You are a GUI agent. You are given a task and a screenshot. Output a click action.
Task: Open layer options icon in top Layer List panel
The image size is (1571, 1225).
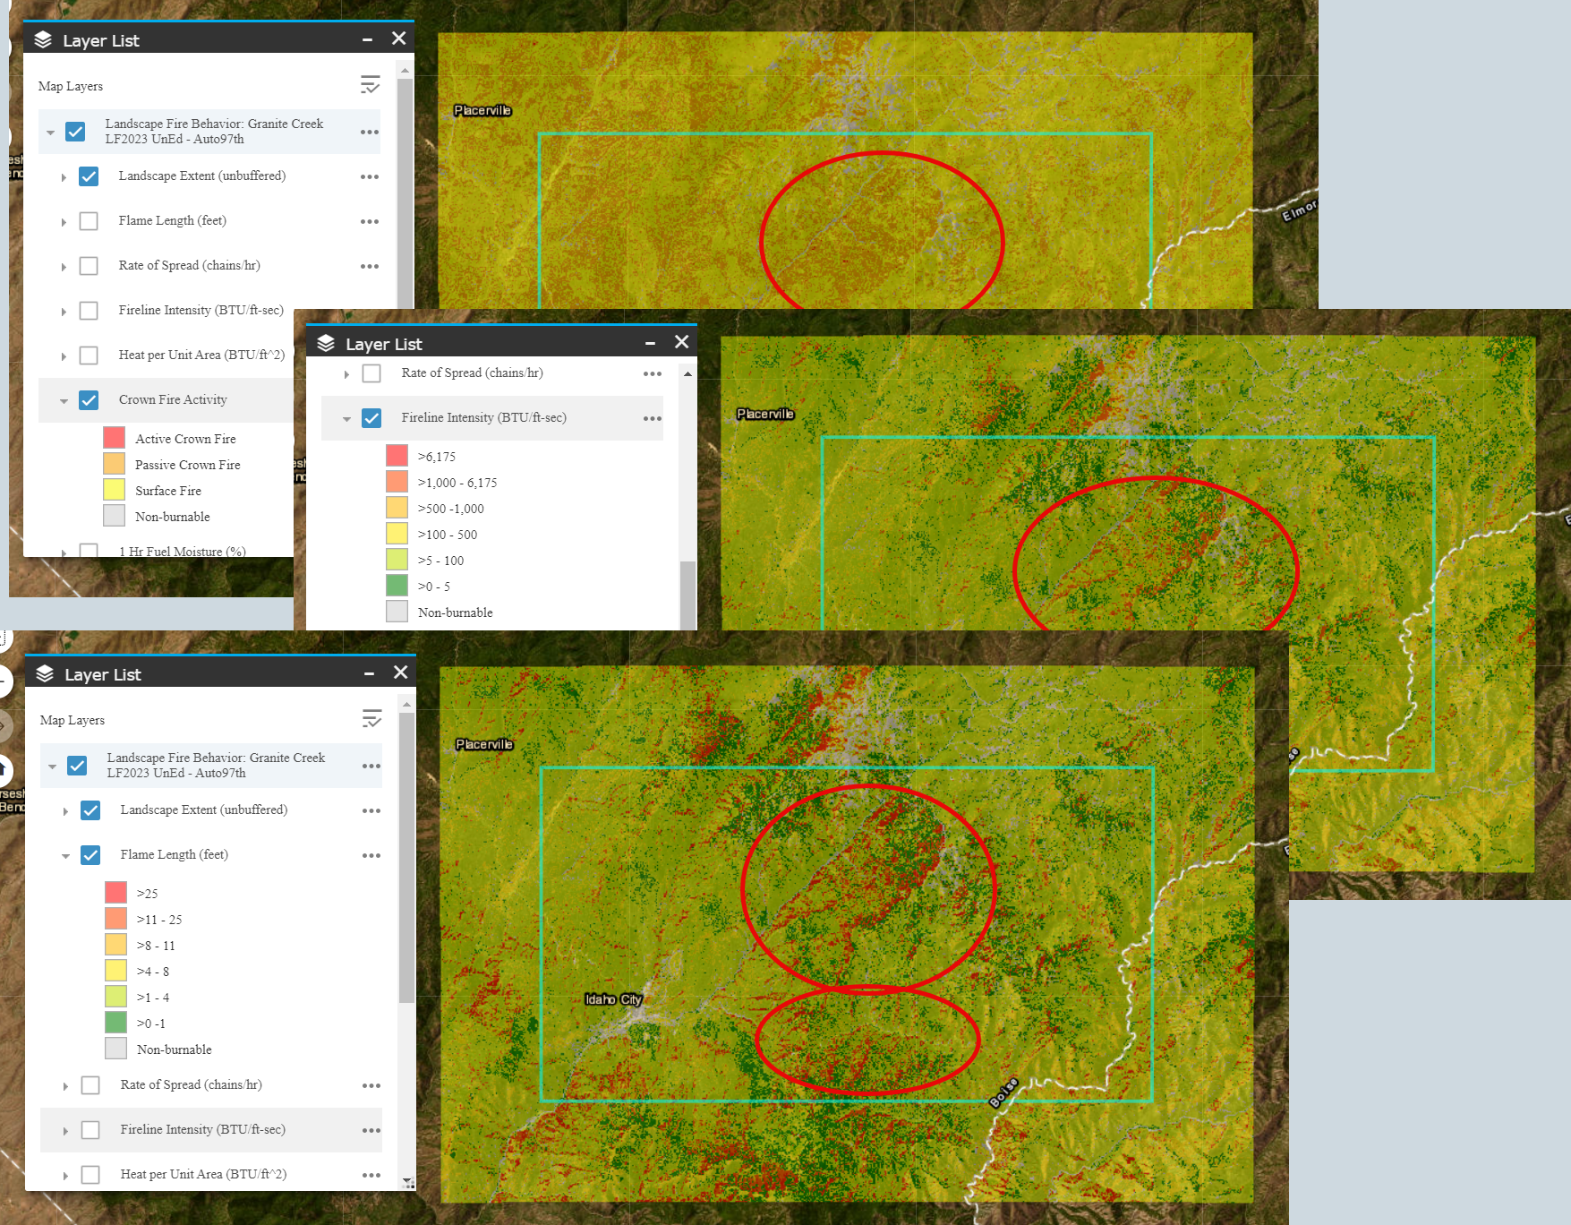click(x=370, y=85)
